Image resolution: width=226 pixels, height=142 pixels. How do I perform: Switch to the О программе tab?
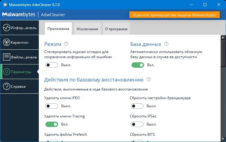click(x=116, y=29)
